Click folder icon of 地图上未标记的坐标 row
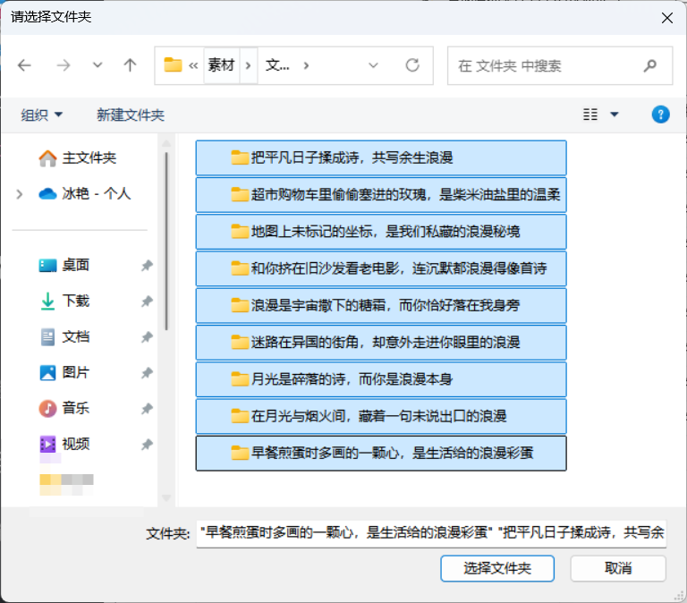 pyautogui.click(x=240, y=231)
